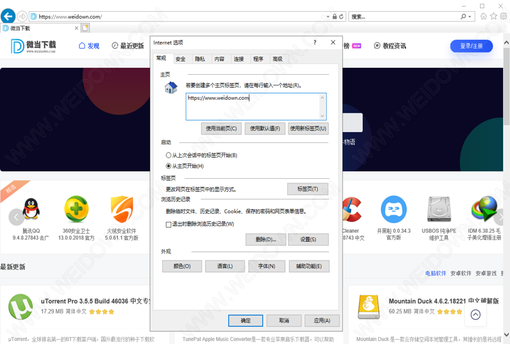510x344 pixels.
Task: Switch to the 安全 tab
Action: coord(180,59)
